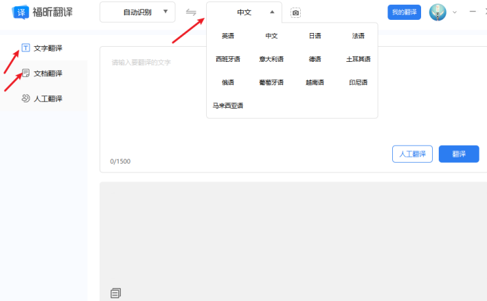Select 中文 in the dropdown list
Image resolution: width=487 pixels, height=301 pixels.
(271, 36)
